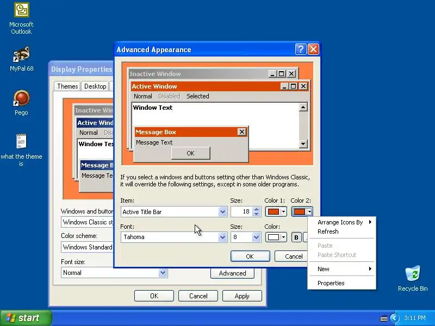Viewport: 435px width, 326px height.
Task: Click the Color 1 orange swatch
Action: [x=274, y=212]
